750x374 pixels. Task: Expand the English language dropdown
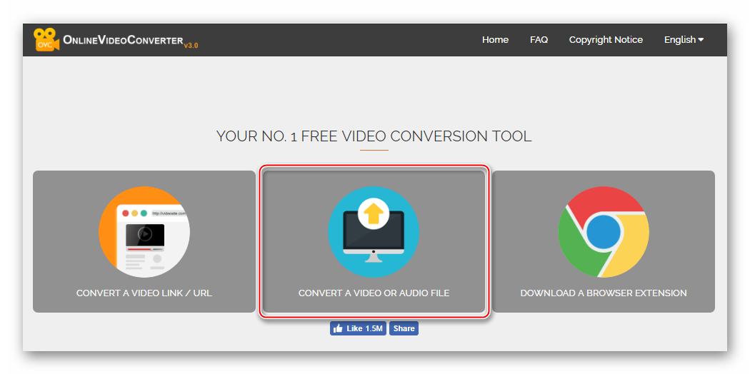(x=684, y=40)
